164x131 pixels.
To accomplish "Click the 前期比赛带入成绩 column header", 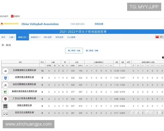I will coord(148,62).
